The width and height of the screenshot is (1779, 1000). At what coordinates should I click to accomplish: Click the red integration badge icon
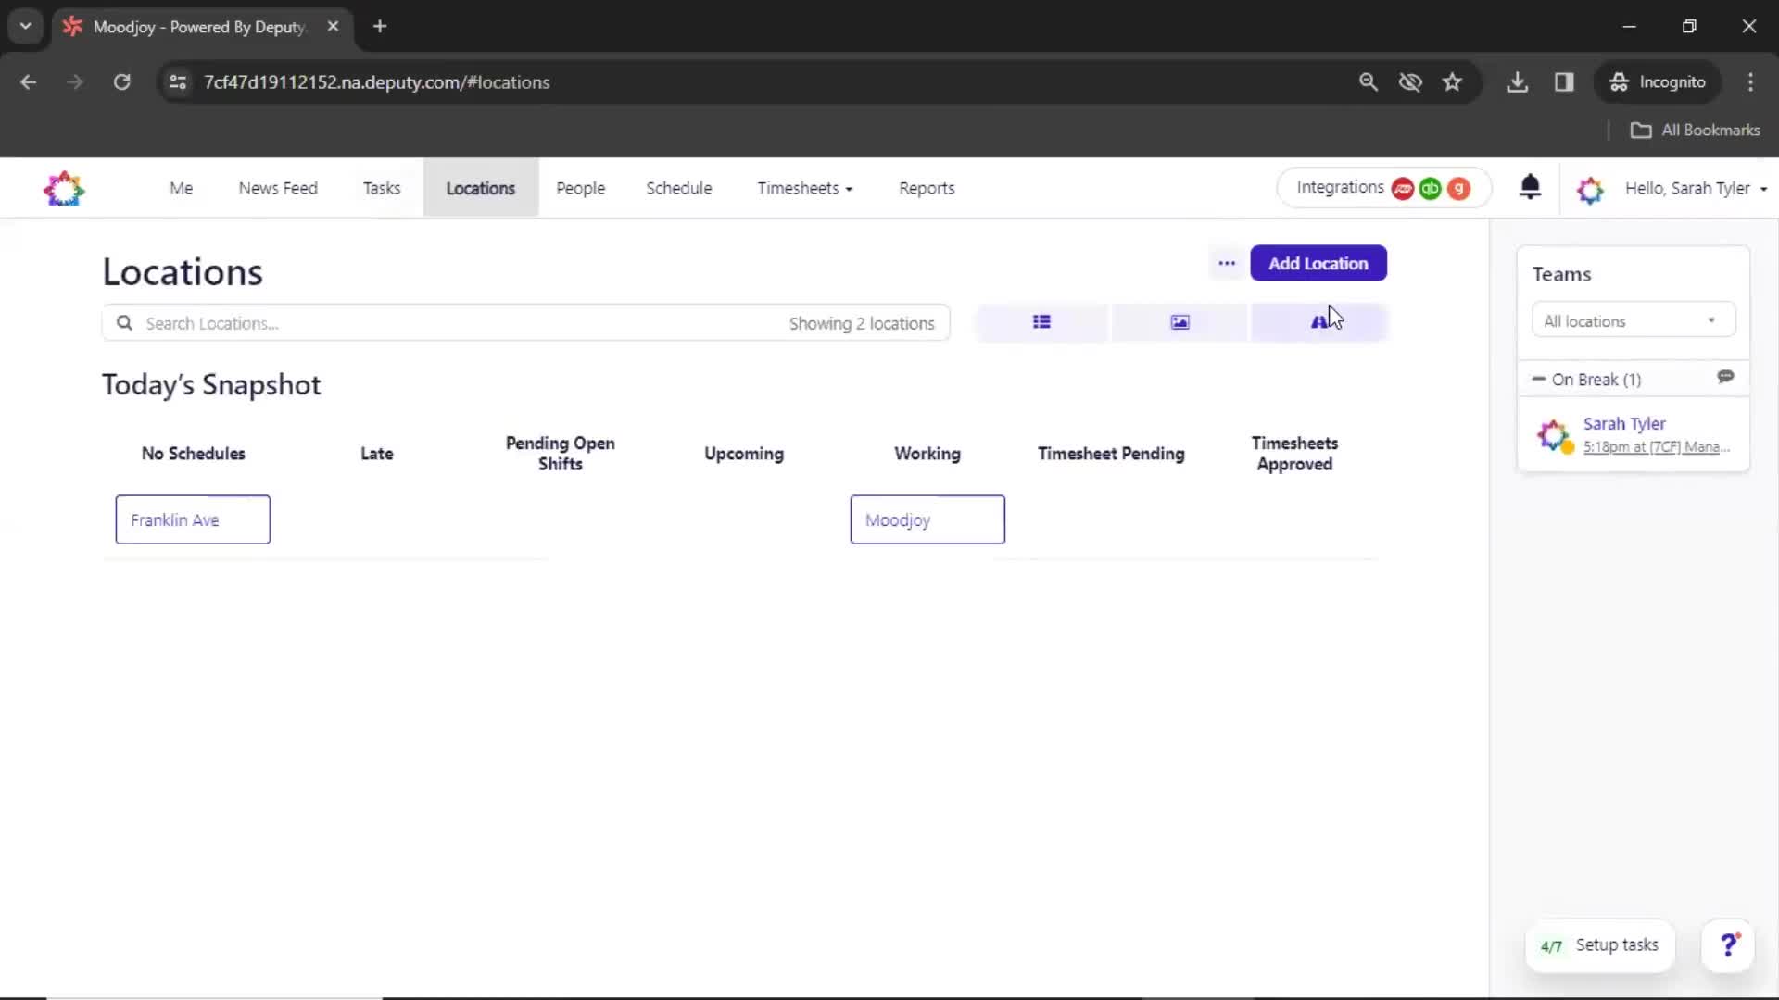pyautogui.click(x=1403, y=189)
